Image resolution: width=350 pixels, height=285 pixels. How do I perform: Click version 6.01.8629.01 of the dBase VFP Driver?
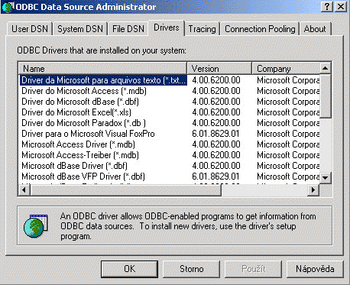point(216,177)
